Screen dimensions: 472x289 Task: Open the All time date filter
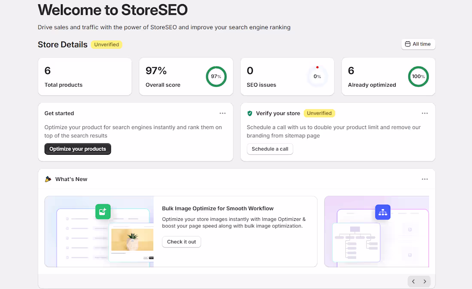418,44
